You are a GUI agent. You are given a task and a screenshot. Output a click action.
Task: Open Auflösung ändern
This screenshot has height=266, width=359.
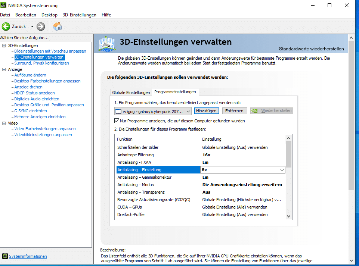[30, 75]
